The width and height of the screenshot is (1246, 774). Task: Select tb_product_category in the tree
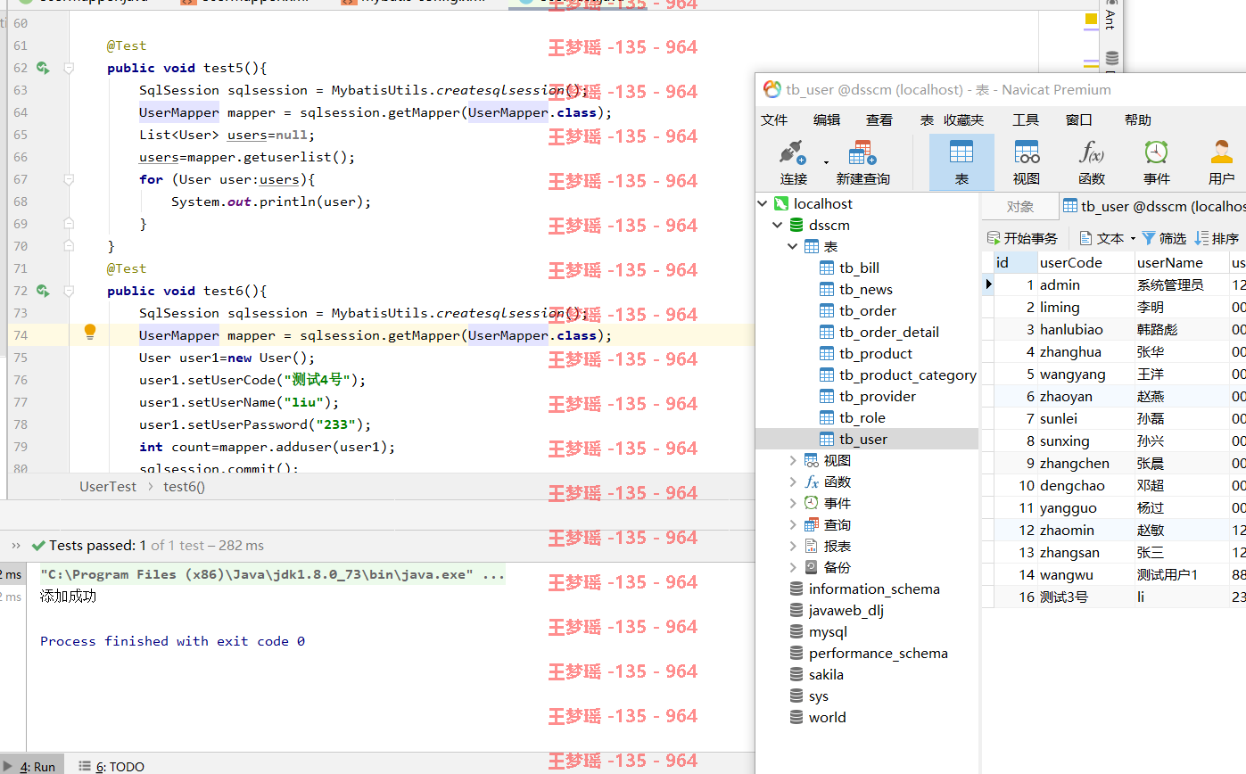[908, 375]
